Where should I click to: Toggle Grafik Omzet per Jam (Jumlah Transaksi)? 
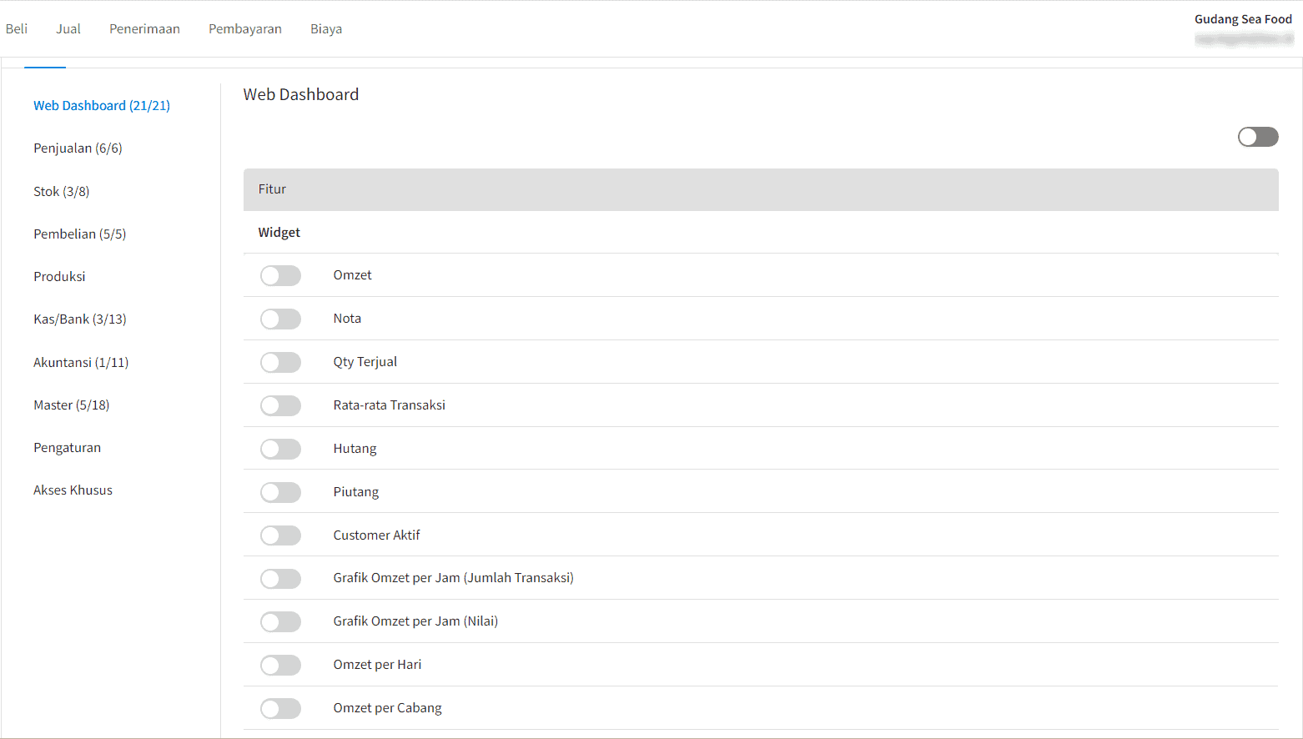click(x=280, y=579)
